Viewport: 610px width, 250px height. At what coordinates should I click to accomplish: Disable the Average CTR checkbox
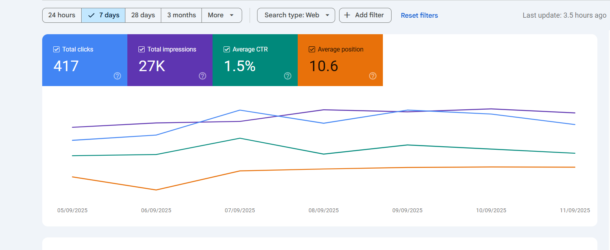click(x=227, y=50)
